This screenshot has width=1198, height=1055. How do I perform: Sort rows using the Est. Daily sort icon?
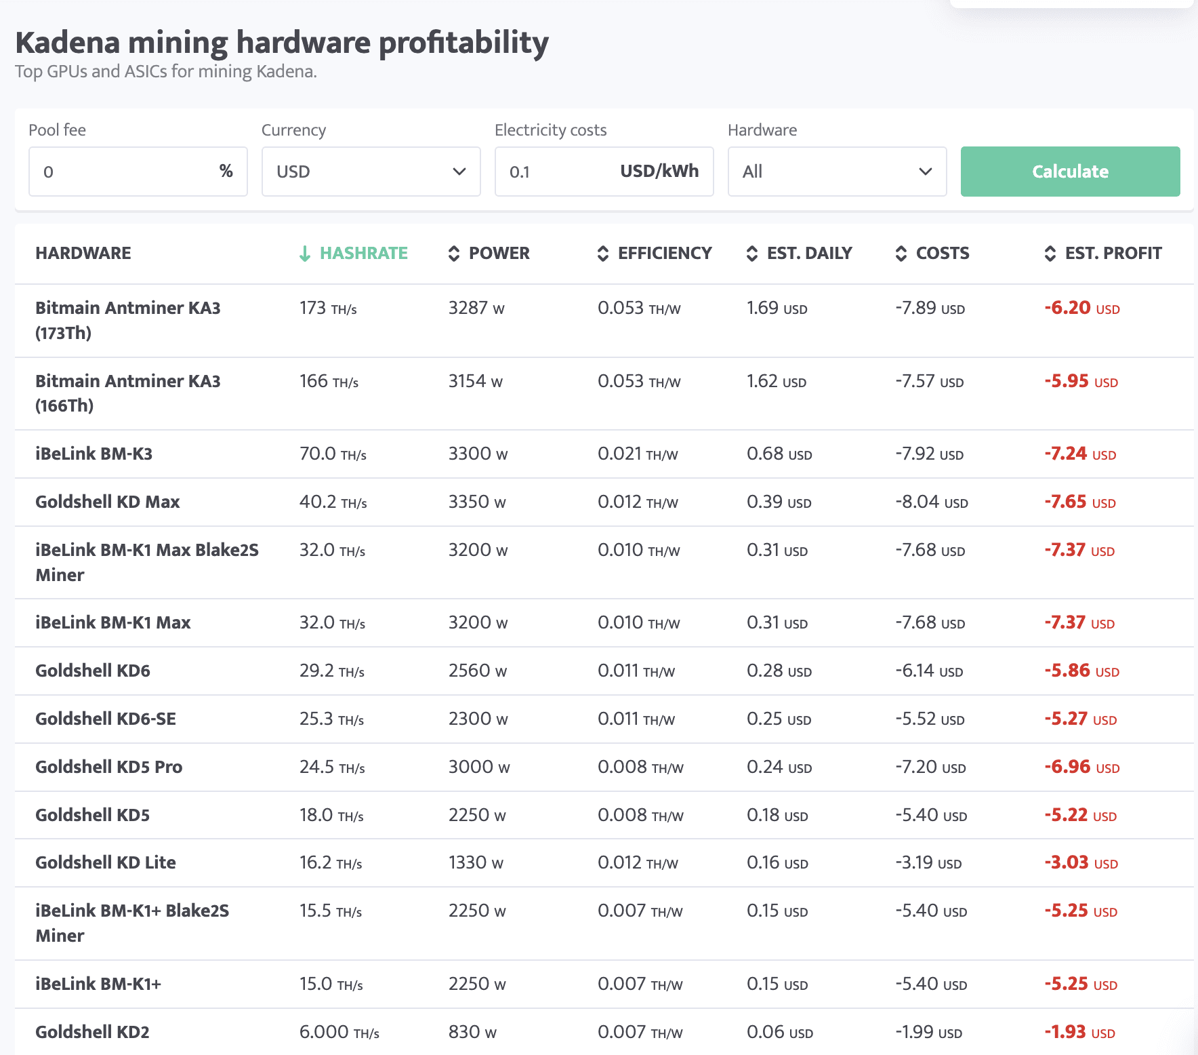click(752, 253)
